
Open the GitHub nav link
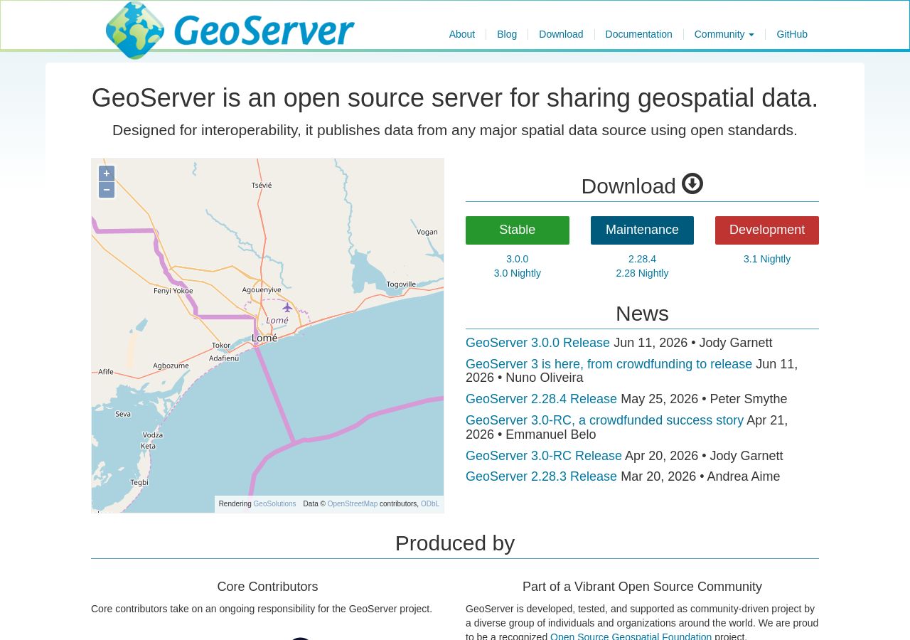[x=792, y=34]
